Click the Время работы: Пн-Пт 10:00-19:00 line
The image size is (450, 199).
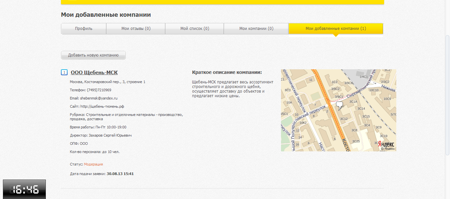[x=98, y=127]
